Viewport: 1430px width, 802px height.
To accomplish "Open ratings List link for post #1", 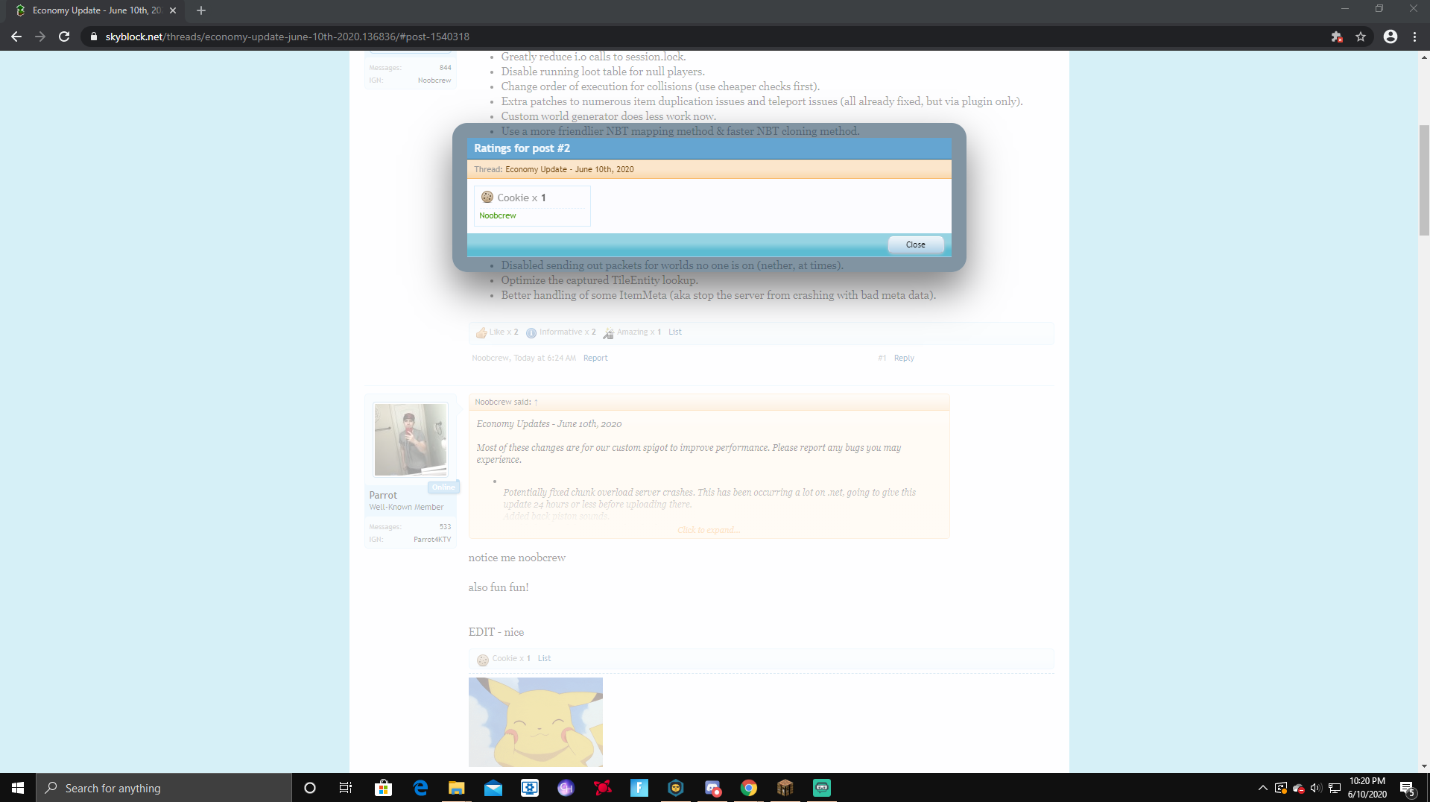I will tap(675, 332).
